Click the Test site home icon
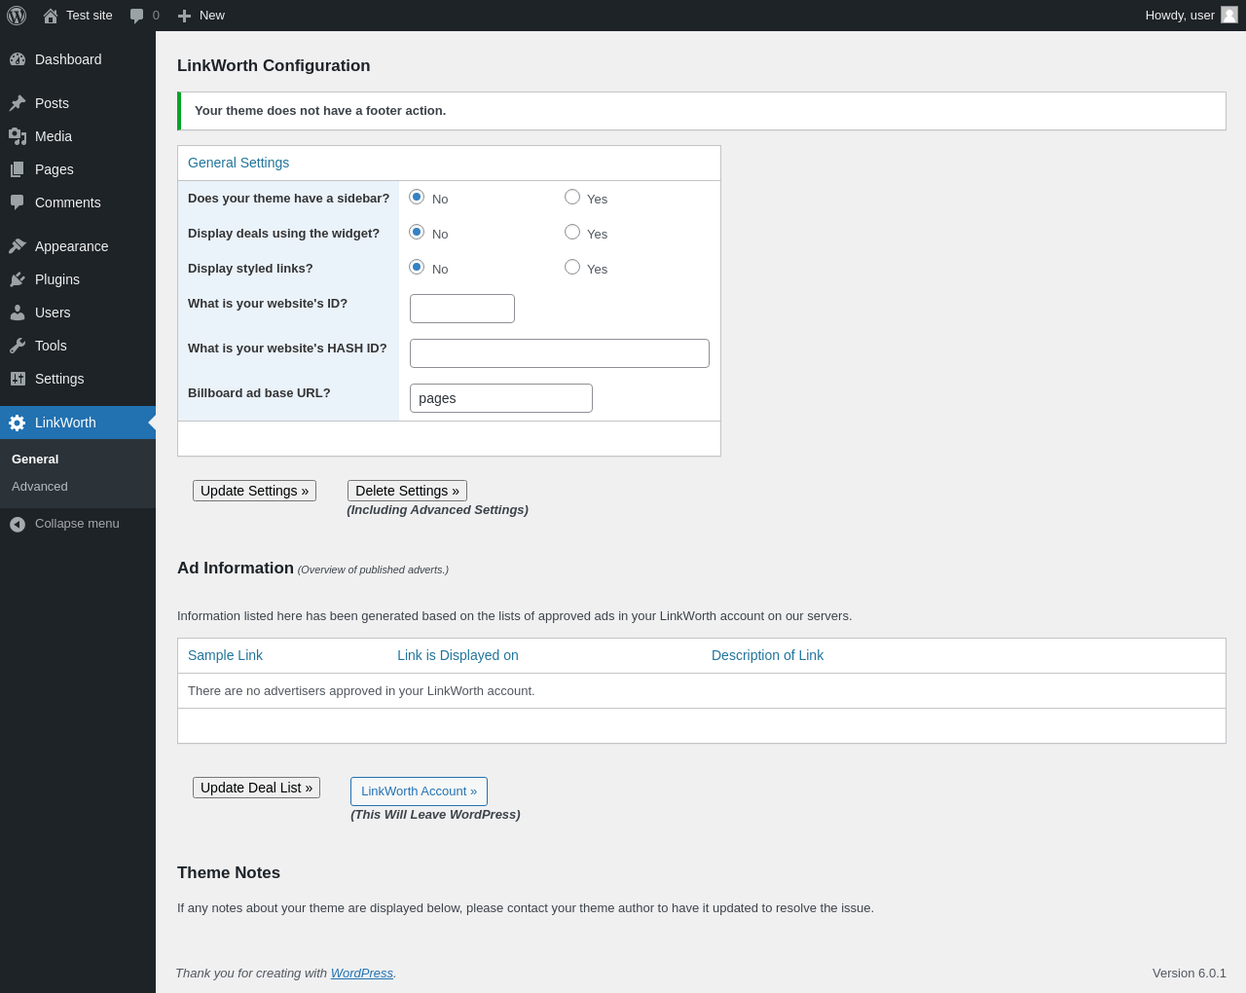This screenshot has width=1246, height=993. [51, 16]
